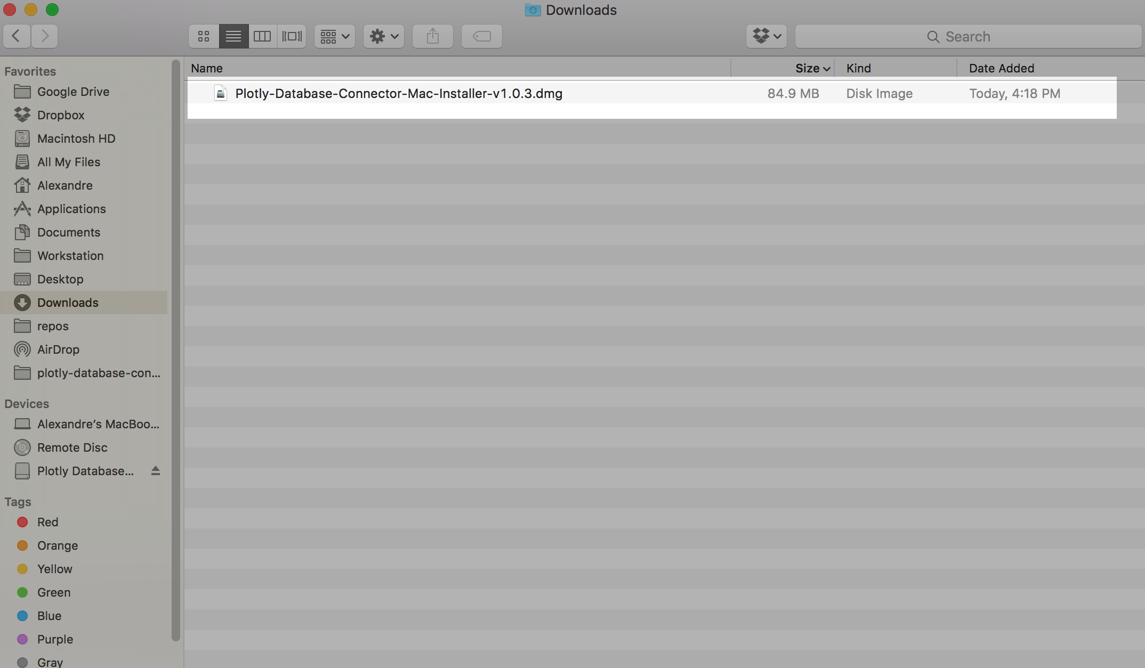Switch sorting to Date Added column

pos(1001,68)
